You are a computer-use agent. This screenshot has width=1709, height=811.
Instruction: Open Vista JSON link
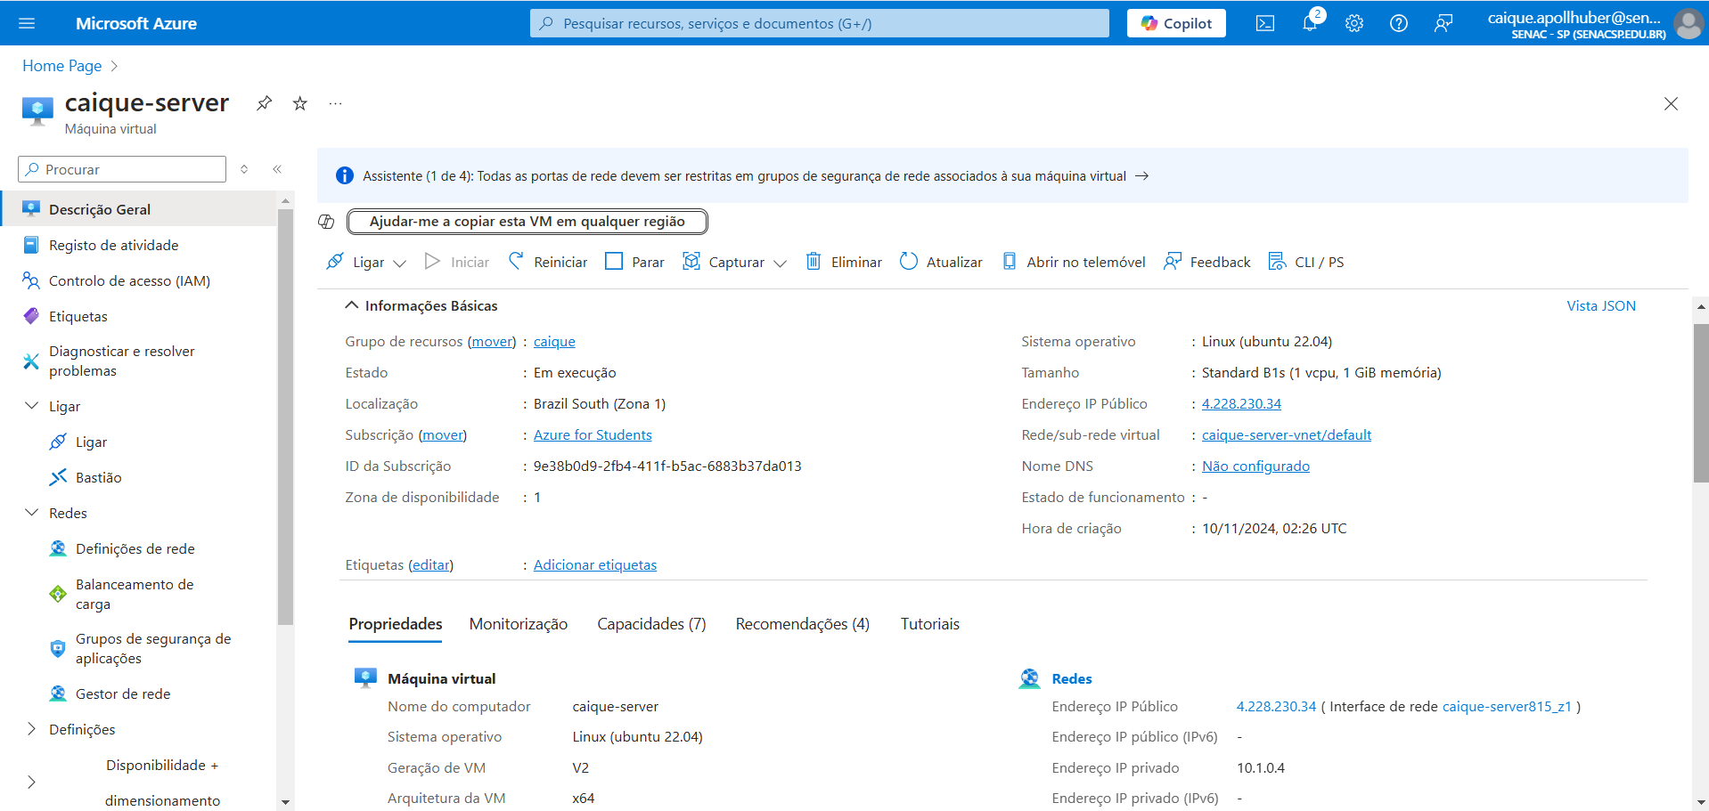coord(1601,305)
